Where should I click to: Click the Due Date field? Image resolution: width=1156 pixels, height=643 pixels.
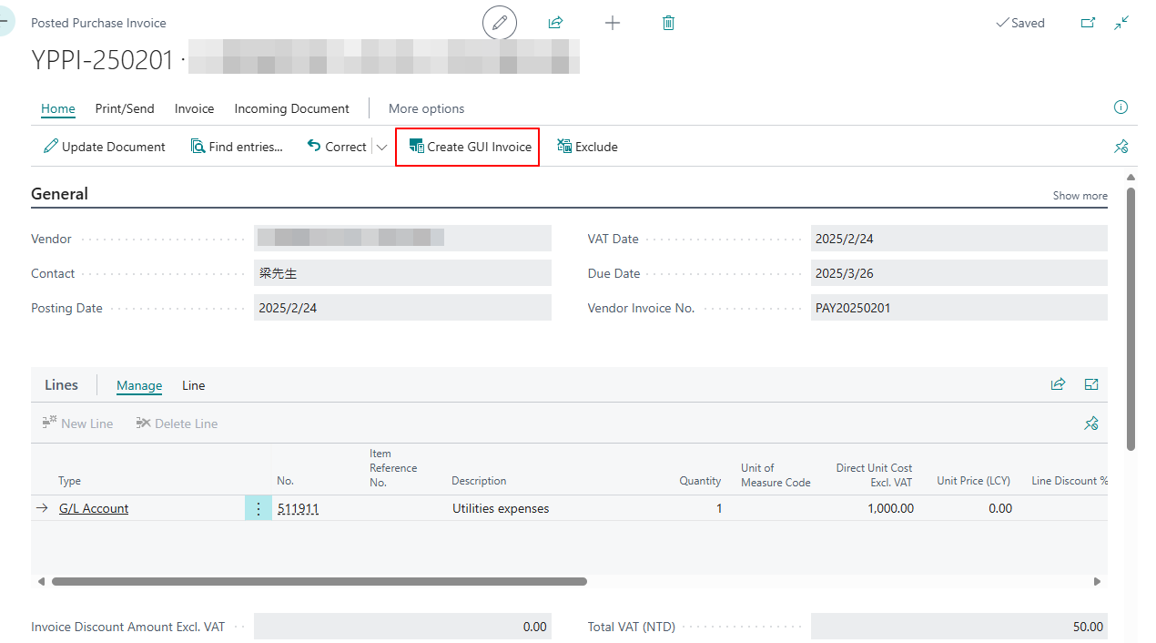coord(959,273)
